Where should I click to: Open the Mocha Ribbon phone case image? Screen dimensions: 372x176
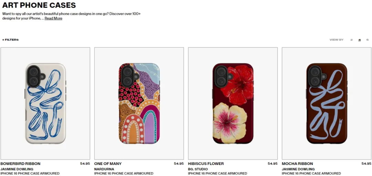(x=327, y=103)
